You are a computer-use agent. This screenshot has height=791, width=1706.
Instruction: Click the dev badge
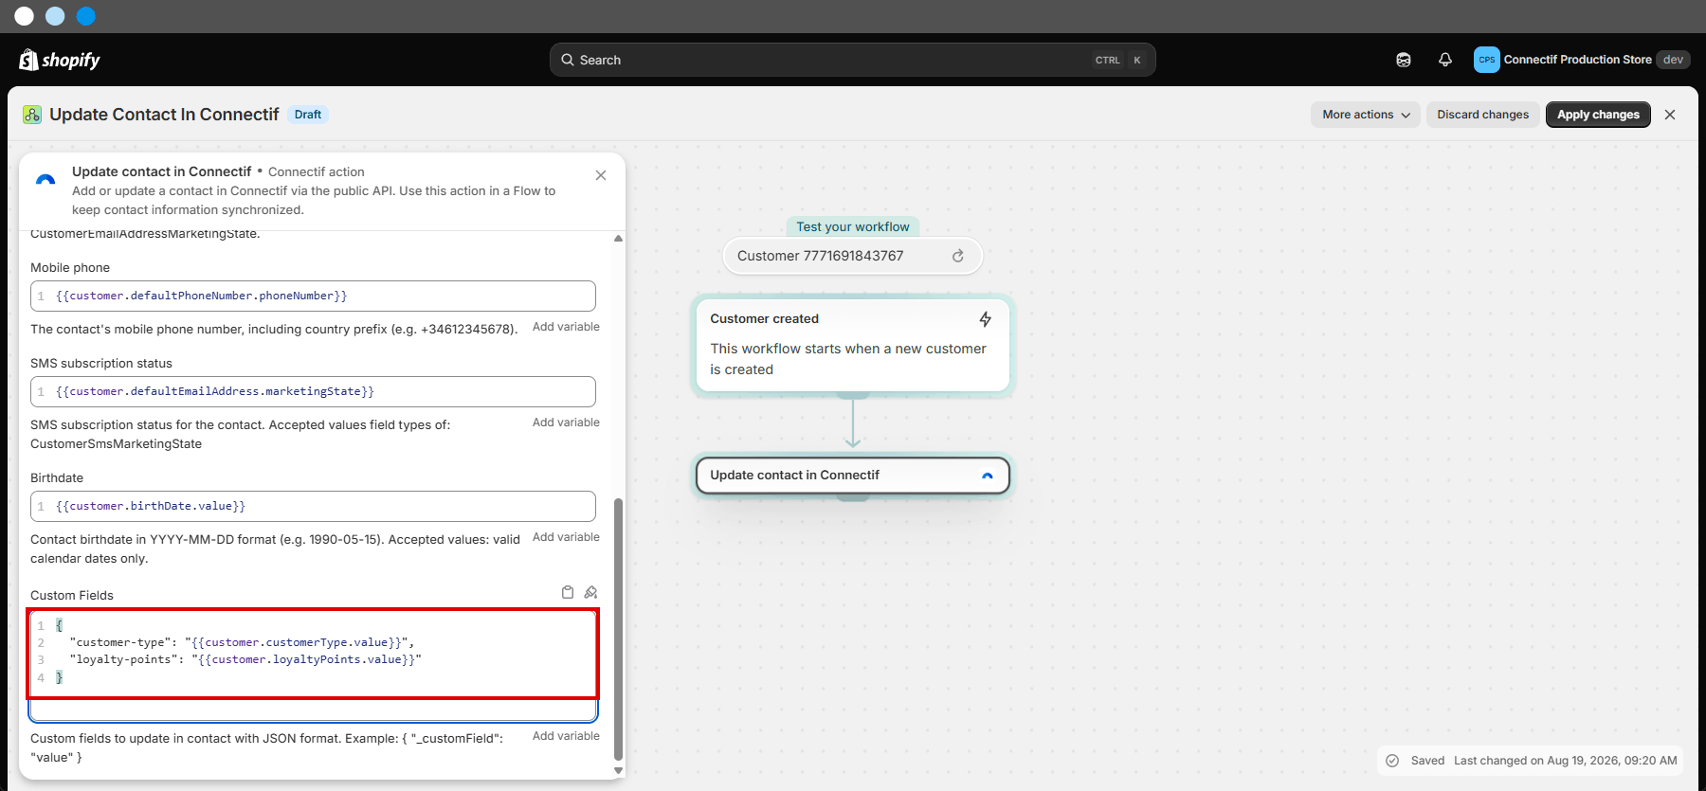point(1673,60)
